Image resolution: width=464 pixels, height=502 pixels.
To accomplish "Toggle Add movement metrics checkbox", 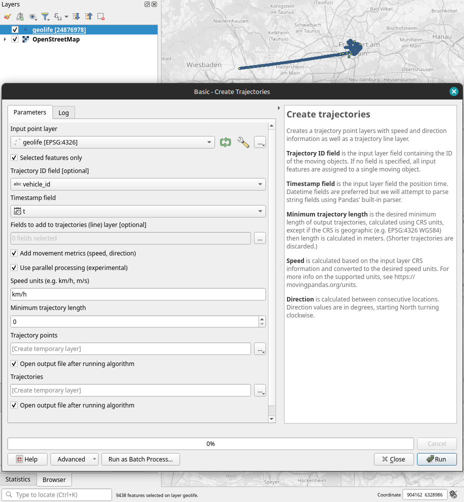I will 14,253.
